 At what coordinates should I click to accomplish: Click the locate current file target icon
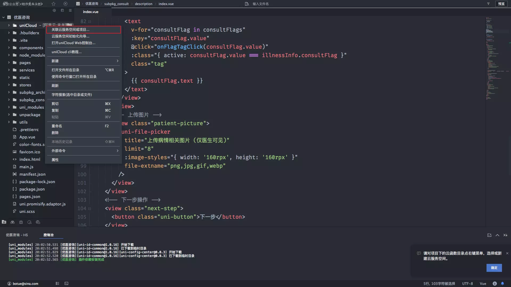54,10
